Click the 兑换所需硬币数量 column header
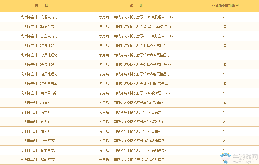The width and height of the screenshot is (259, 165). click(225, 6)
